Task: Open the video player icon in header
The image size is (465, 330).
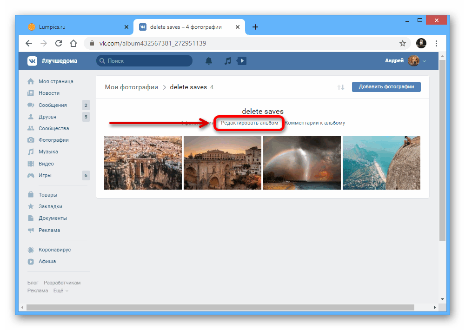Action: [x=241, y=61]
